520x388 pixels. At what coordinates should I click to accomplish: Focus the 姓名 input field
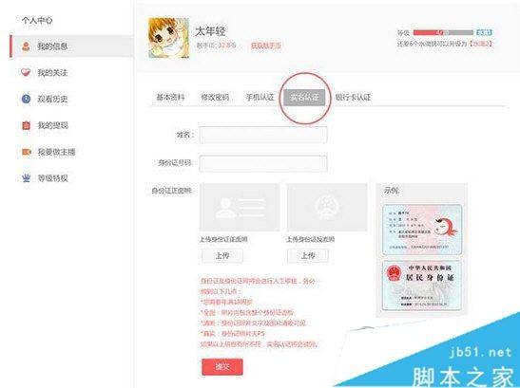[x=263, y=135]
